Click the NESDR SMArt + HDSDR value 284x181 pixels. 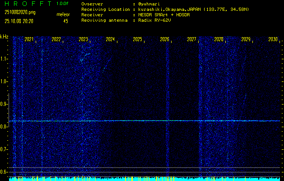tap(164, 15)
